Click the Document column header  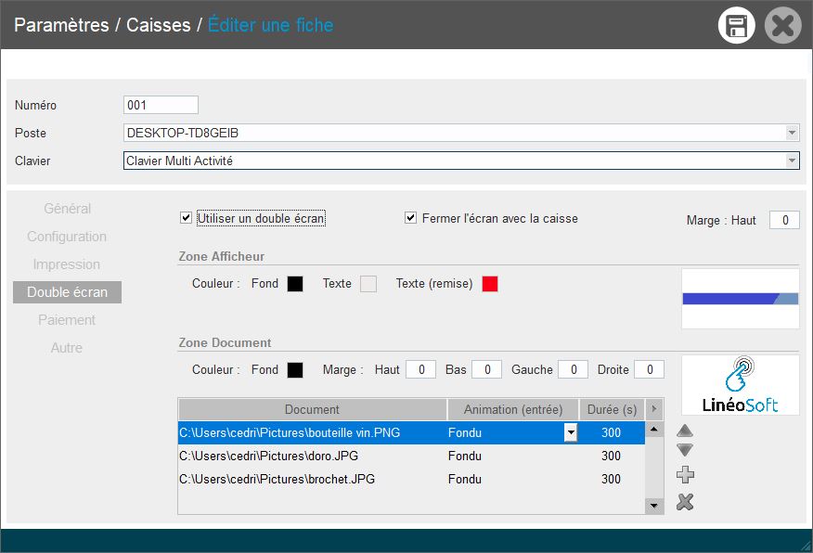click(x=312, y=409)
